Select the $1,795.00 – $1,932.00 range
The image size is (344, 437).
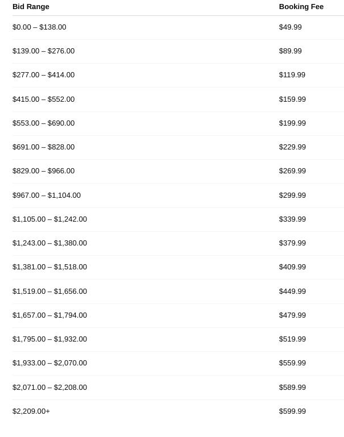pyautogui.click(x=49, y=339)
